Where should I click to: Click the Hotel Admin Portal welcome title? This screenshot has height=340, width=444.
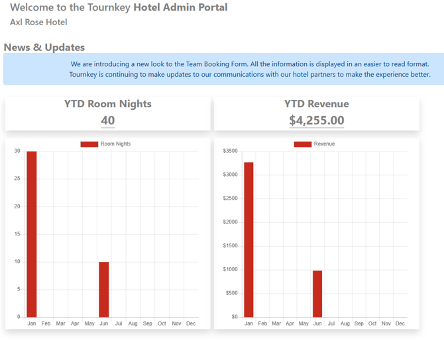tap(119, 8)
